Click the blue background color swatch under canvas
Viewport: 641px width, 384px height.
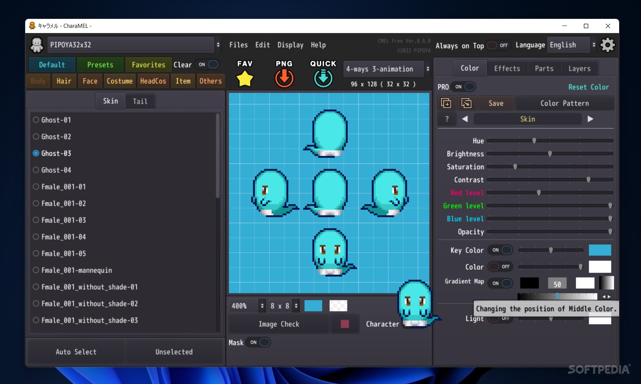[x=313, y=306]
